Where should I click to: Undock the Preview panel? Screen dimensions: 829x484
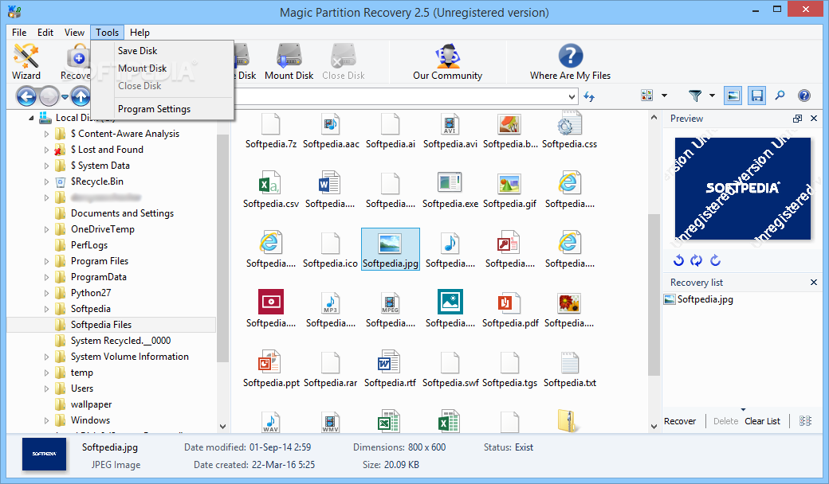pyautogui.click(x=797, y=119)
